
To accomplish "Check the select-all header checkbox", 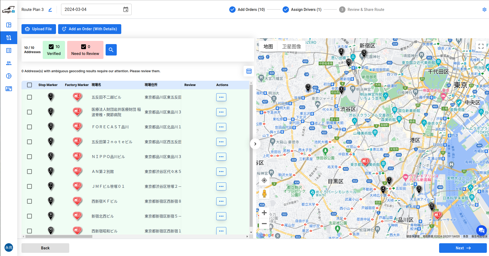I will tap(29, 85).
